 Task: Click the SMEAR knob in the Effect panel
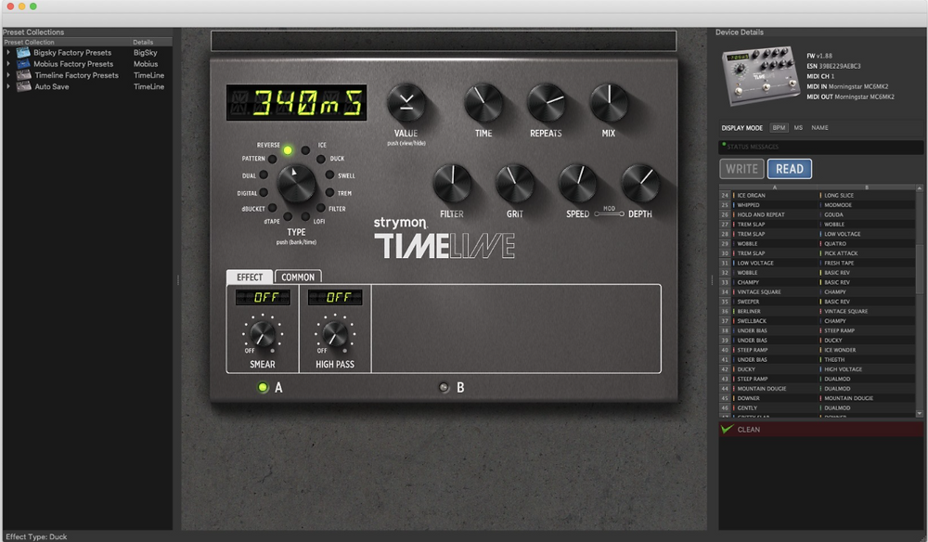pos(263,335)
